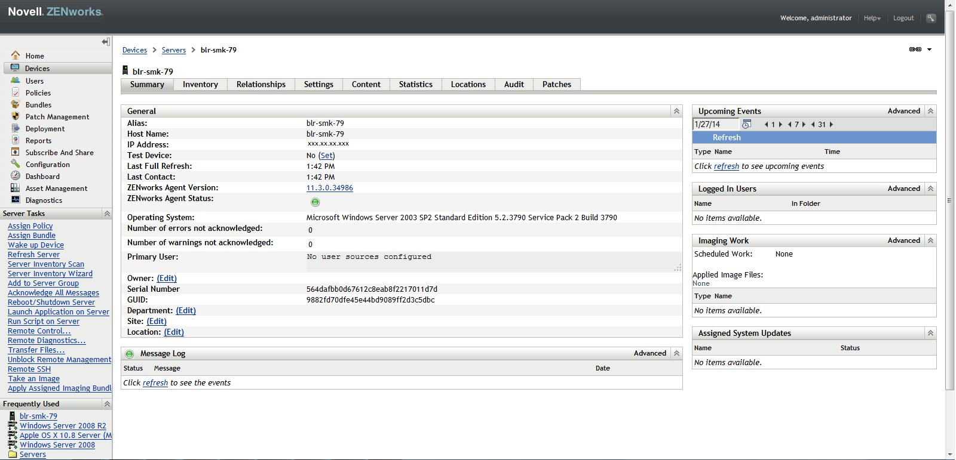
Task: Click Refresh in Upcoming Events
Action: [727, 137]
